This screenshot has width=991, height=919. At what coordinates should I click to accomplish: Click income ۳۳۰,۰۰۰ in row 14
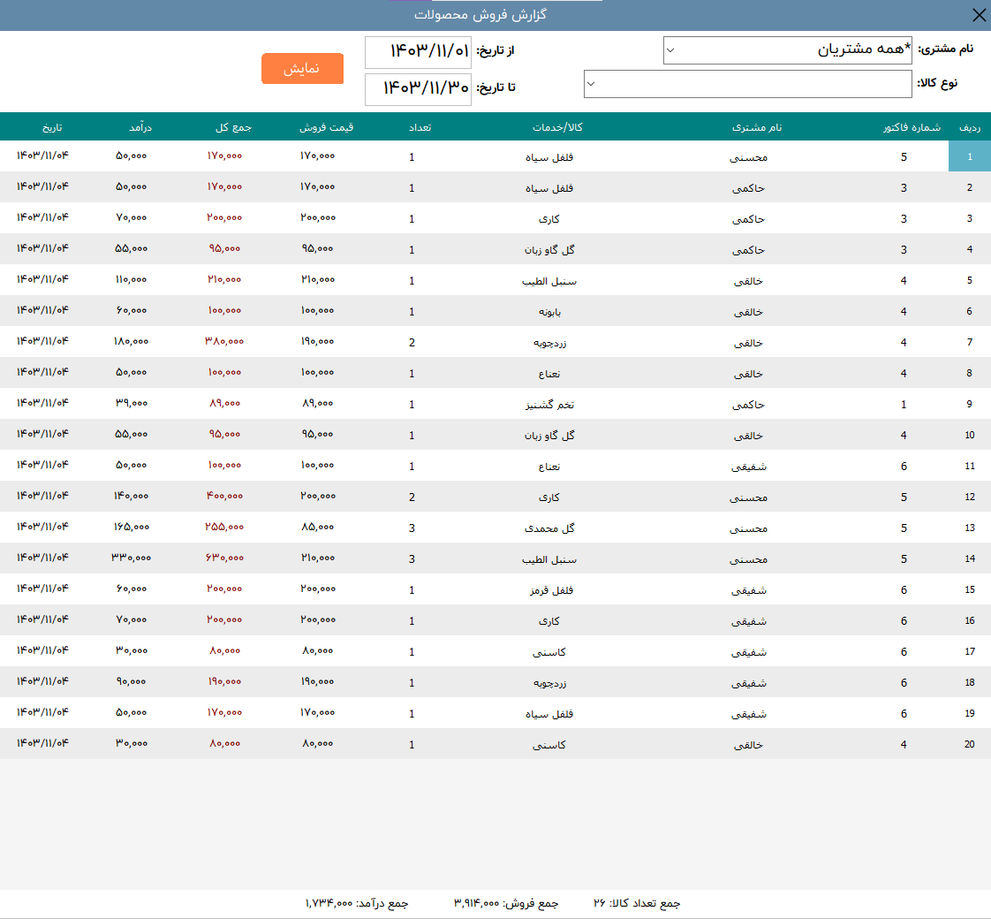(x=132, y=558)
